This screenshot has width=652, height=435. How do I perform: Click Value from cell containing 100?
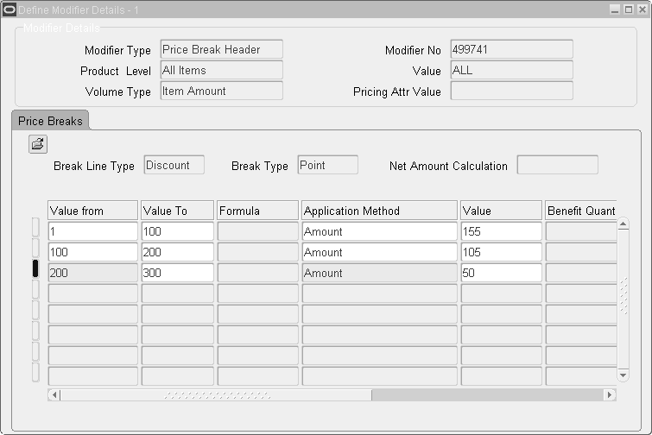(92, 252)
